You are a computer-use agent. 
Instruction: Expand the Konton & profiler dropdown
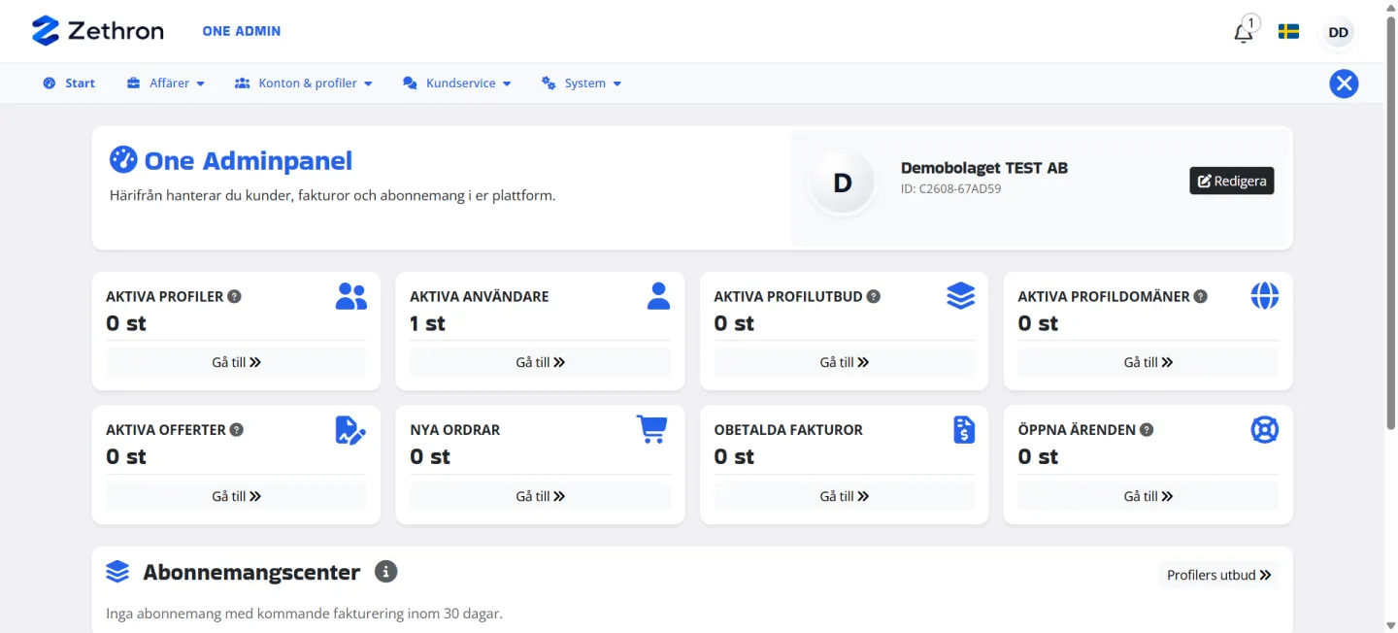304,83
